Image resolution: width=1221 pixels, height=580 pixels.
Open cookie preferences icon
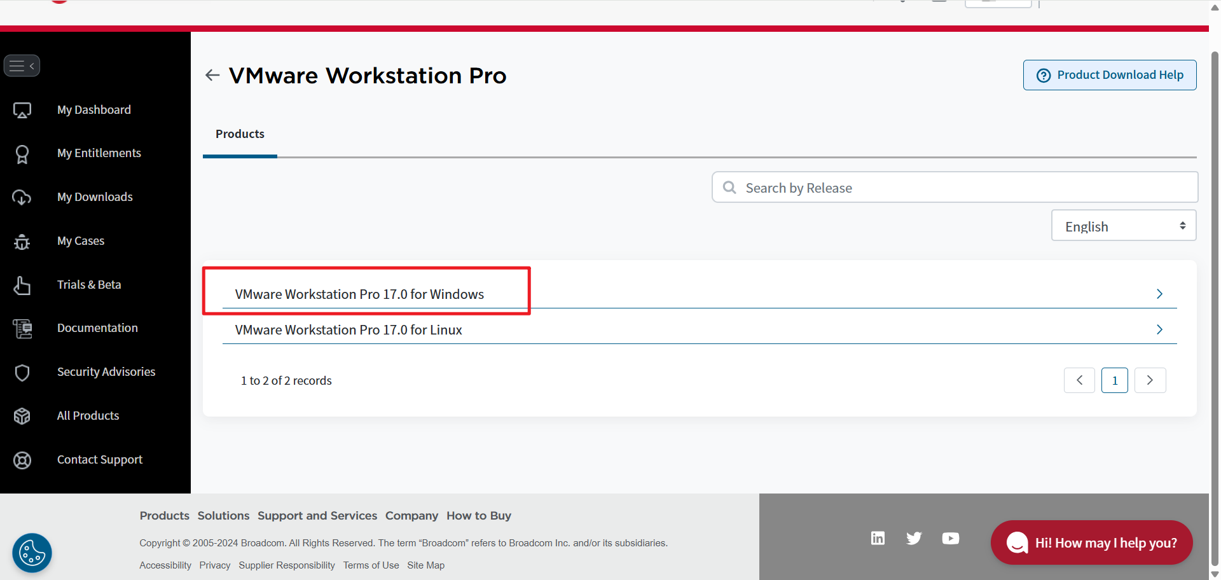pyautogui.click(x=32, y=553)
